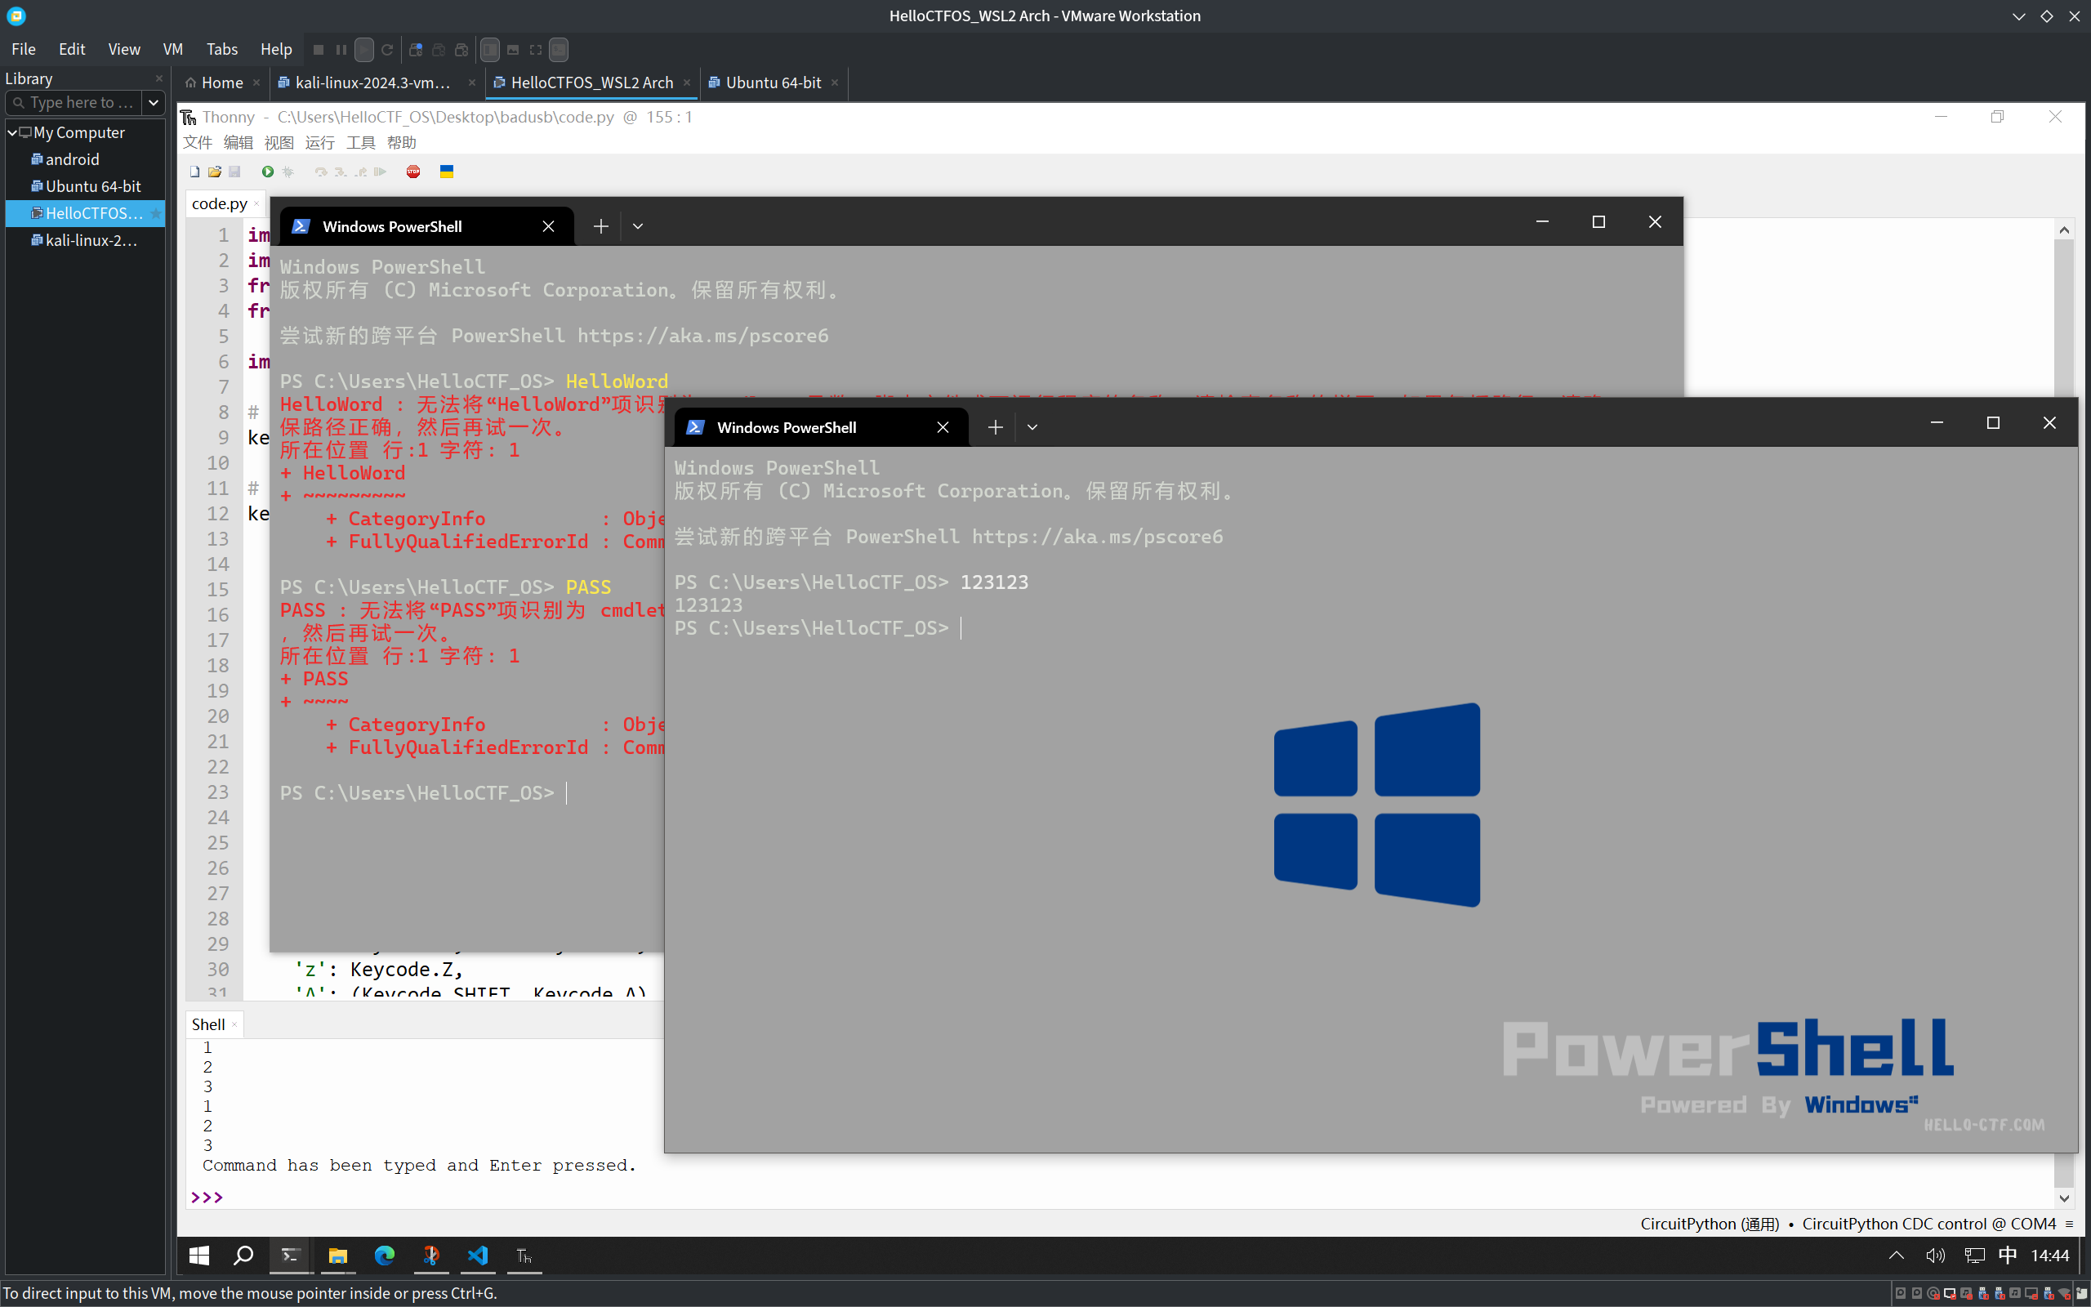Toggle the Chinese IME input indicator
The image size is (2091, 1307).
(x=2008, y=1256)
